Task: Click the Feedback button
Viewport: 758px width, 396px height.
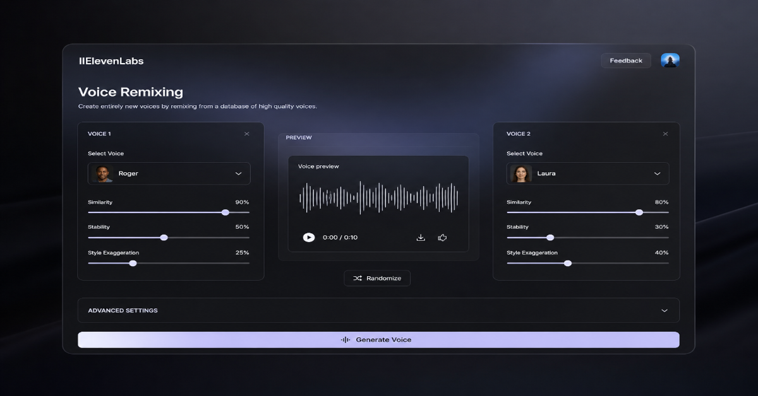Action: click(x=626, y=61)
